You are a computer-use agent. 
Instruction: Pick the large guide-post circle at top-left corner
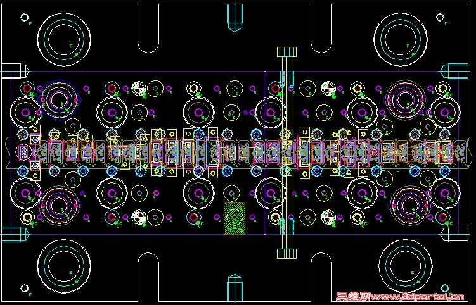pyautogui.click(x=64, y=40)
